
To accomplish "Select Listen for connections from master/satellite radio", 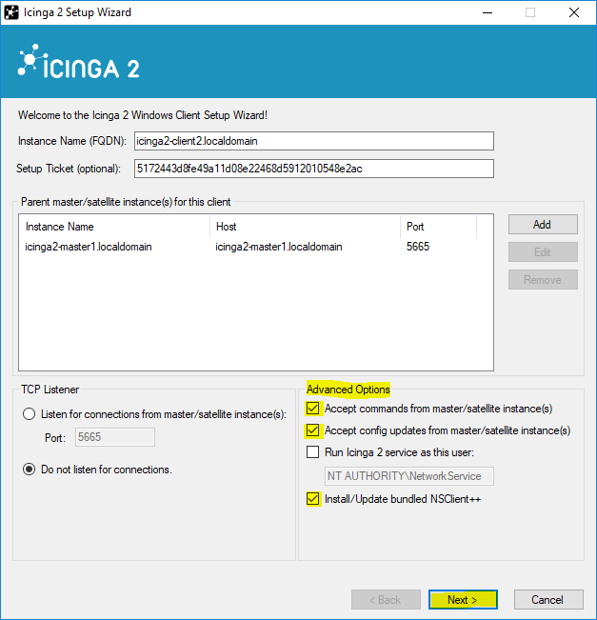I will pyautogui.click(x=29, y=414).
